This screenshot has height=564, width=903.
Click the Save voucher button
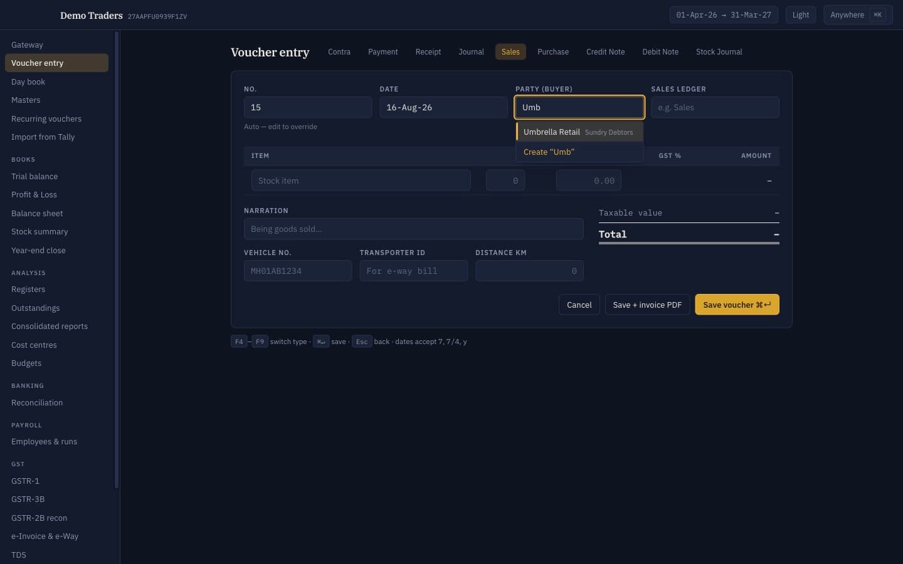click(737, 305)
